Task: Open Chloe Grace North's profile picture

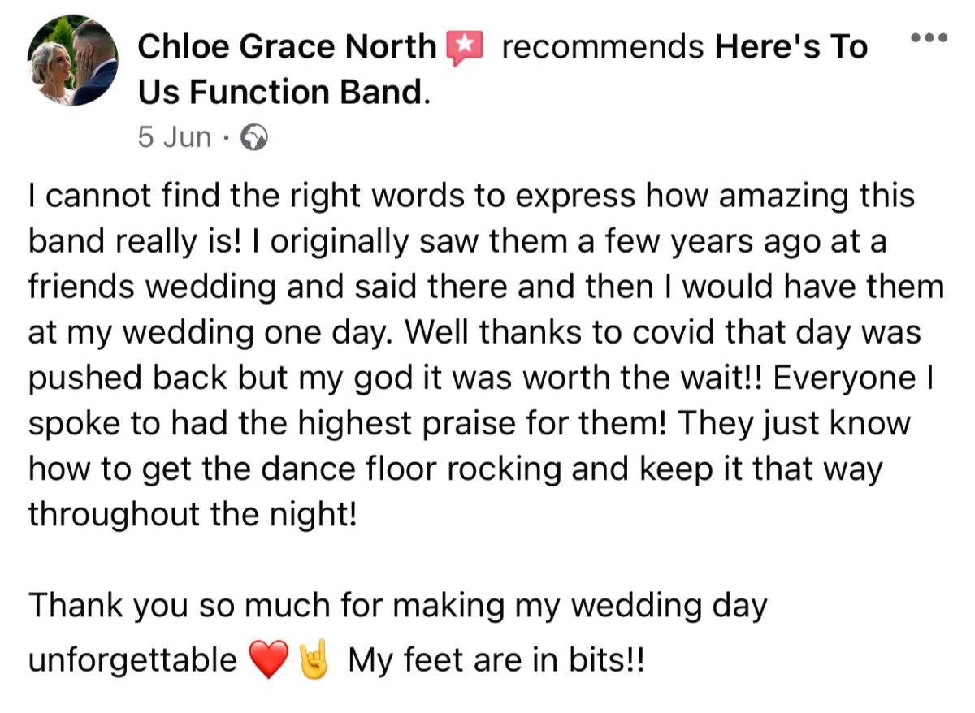Action: pyautogui.click(x=72, y=60)
